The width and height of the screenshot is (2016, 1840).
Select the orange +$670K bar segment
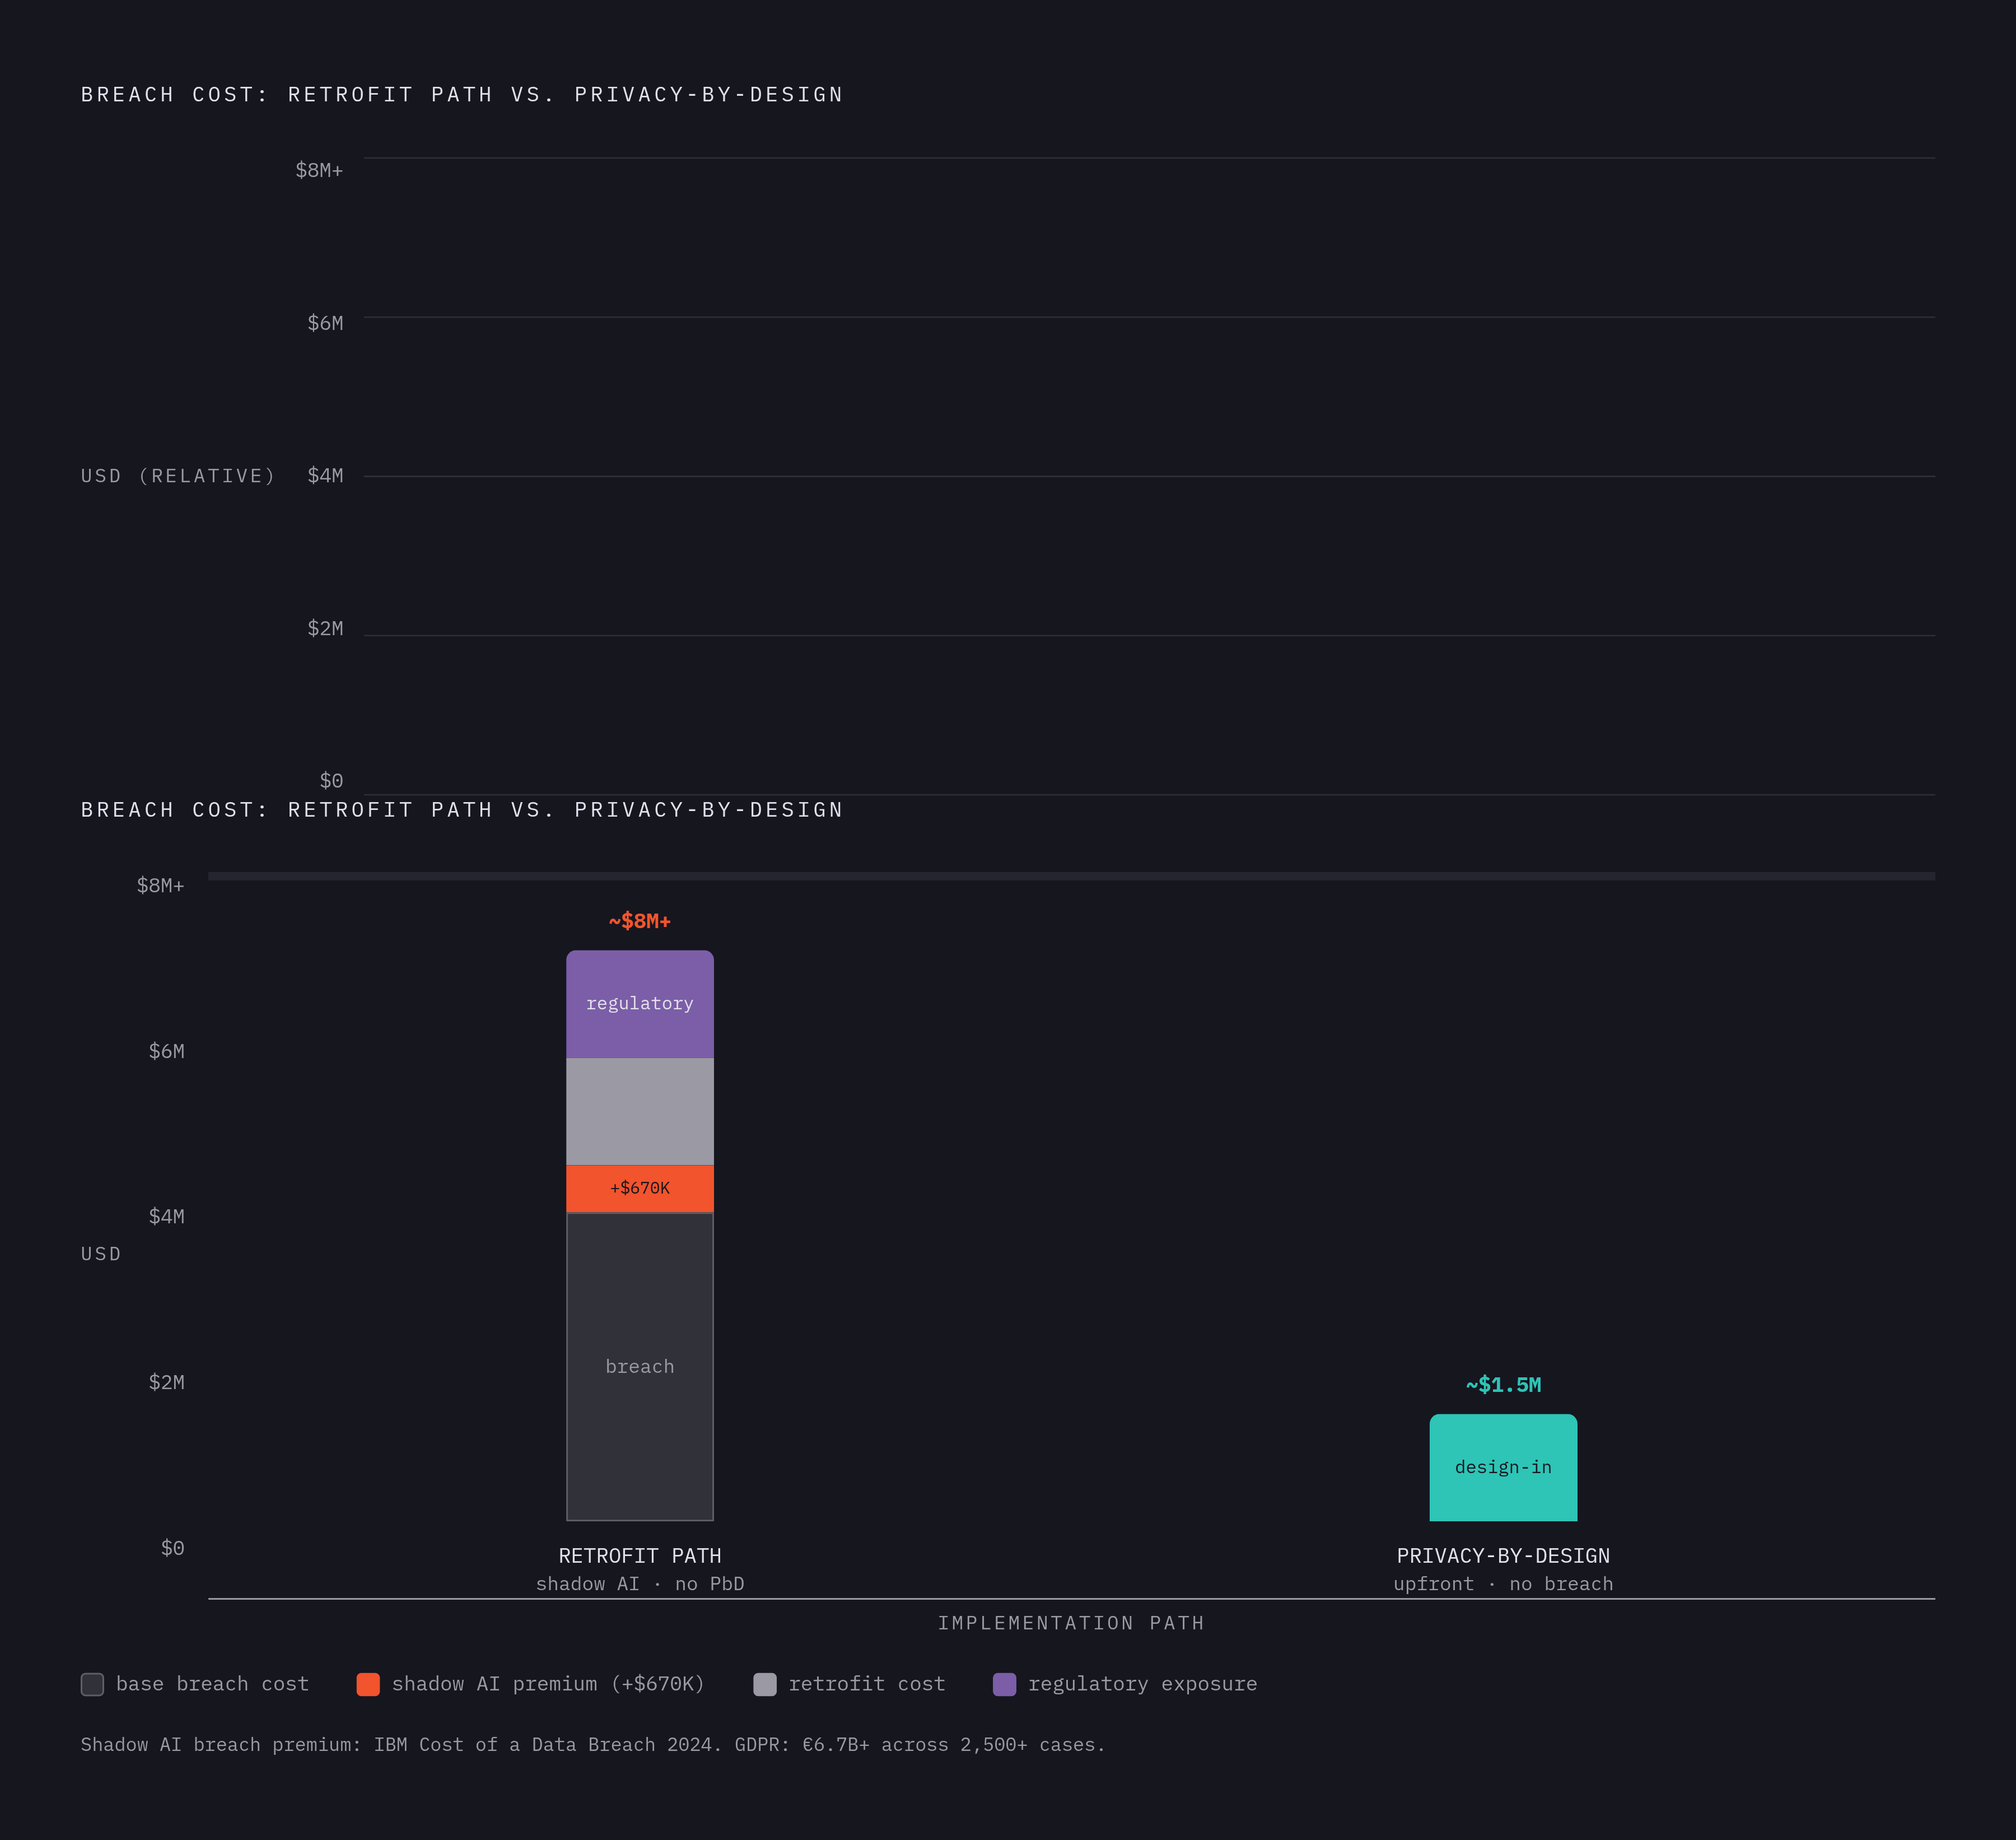click(x=640, y=1188)
